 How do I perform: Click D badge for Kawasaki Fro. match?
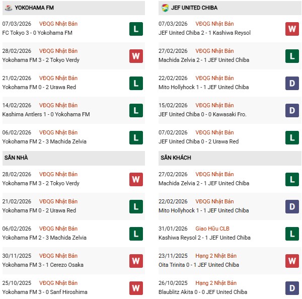point(292,110)
